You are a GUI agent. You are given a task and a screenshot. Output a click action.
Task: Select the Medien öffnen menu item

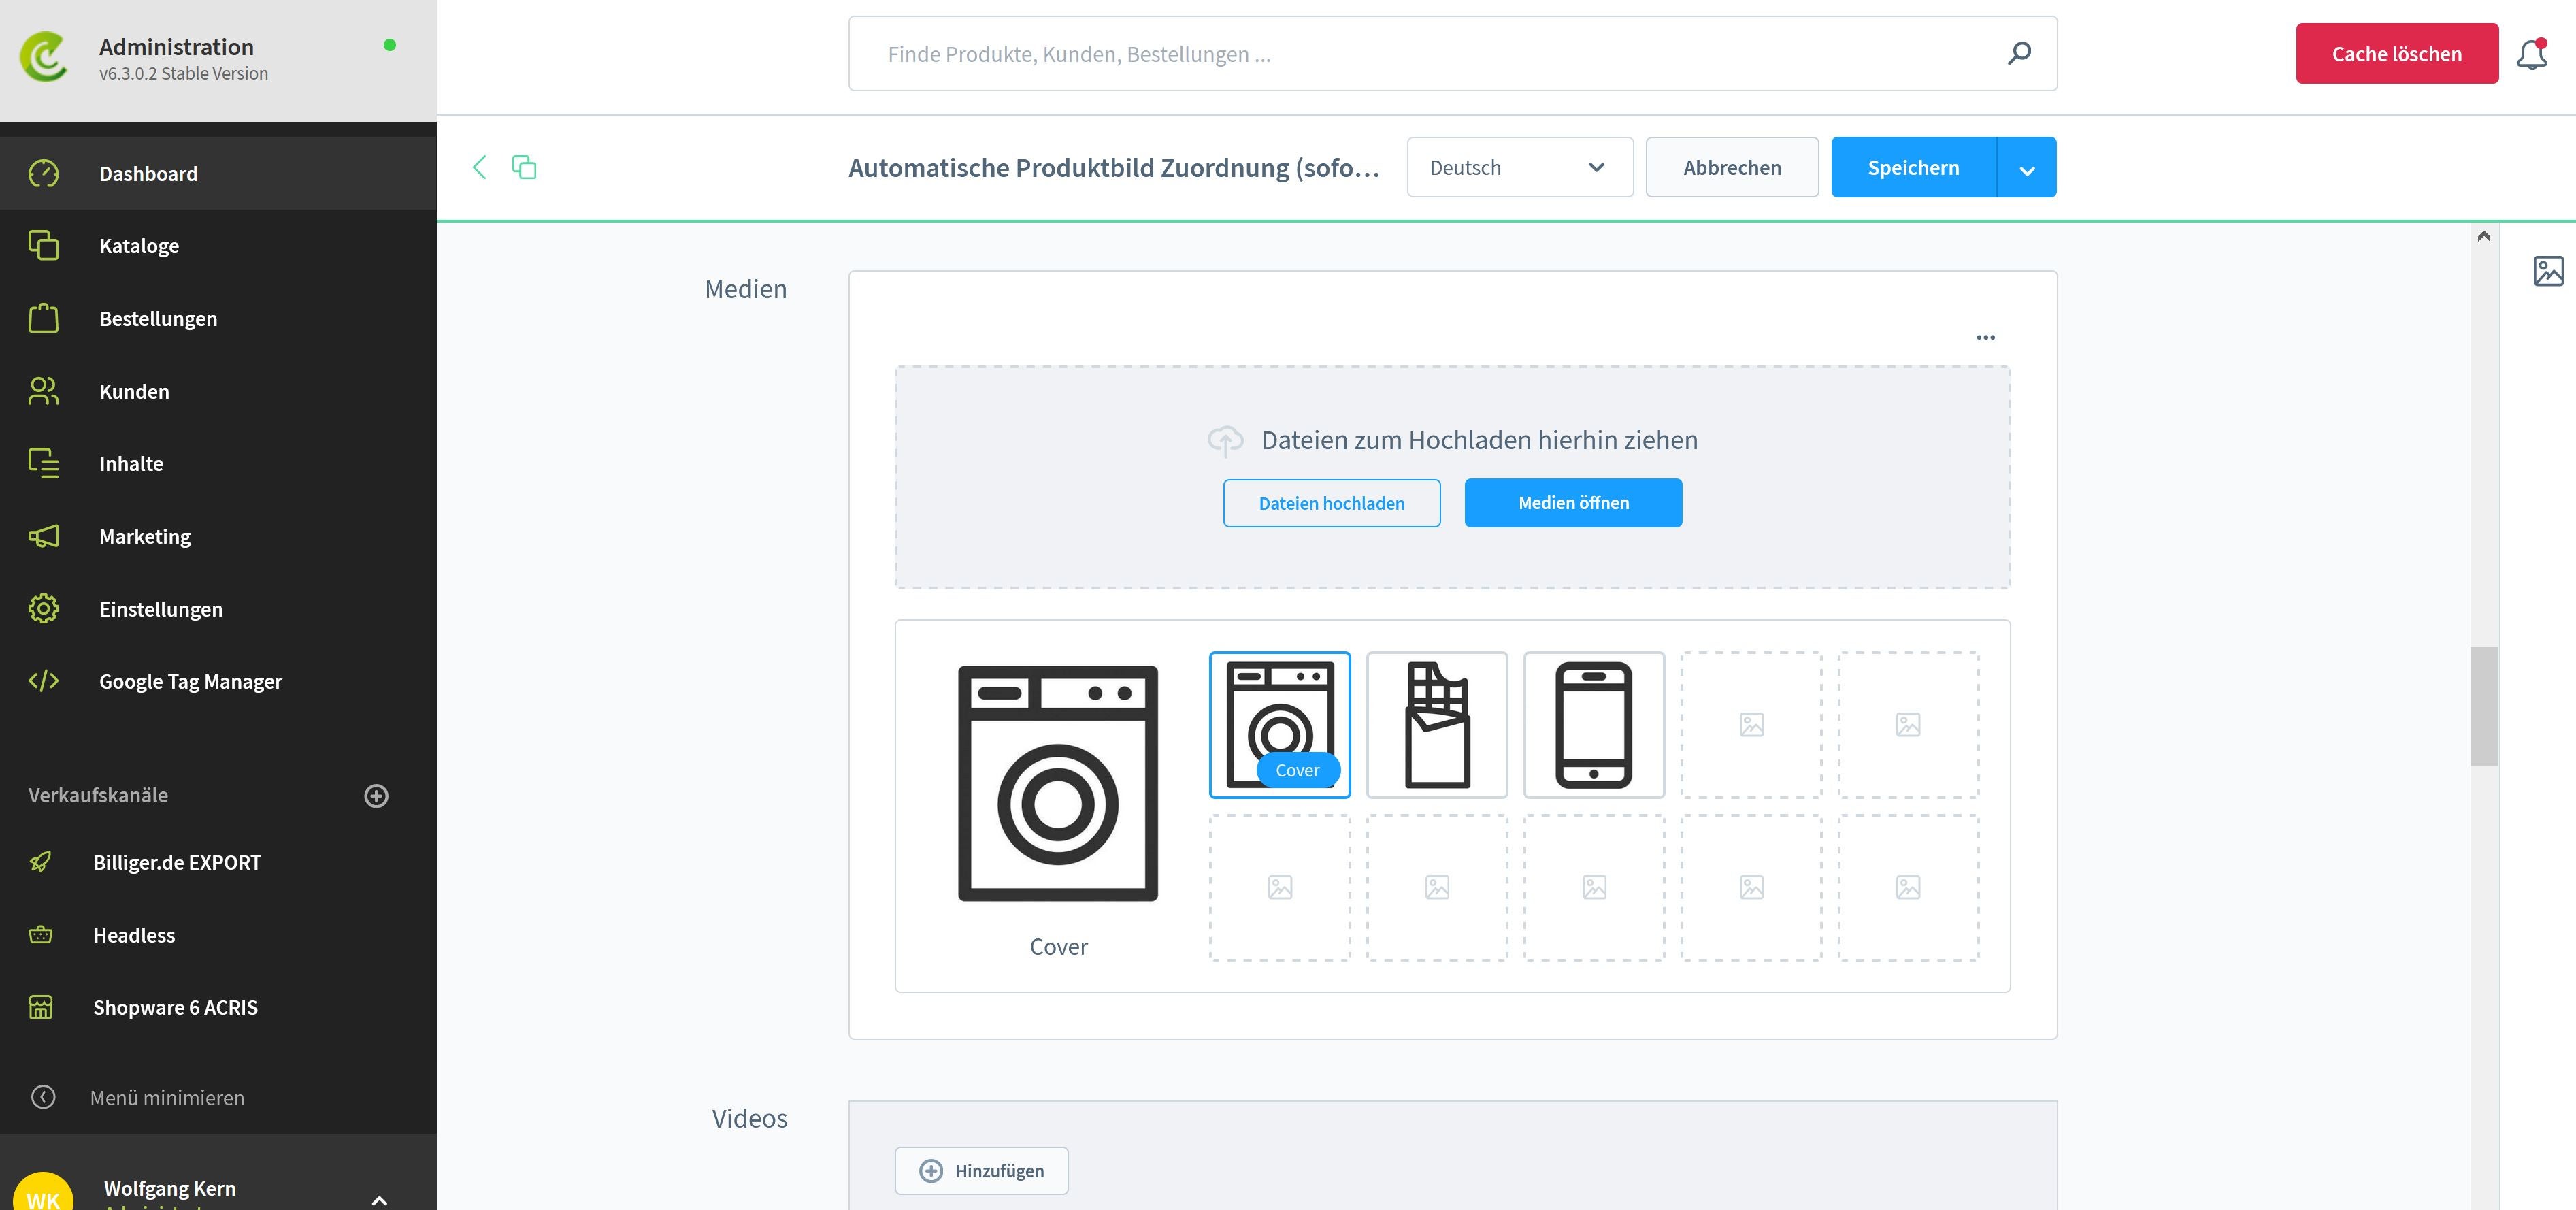[x=1572, y=502]
